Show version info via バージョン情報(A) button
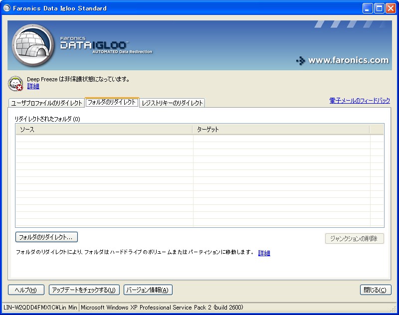 148,290
